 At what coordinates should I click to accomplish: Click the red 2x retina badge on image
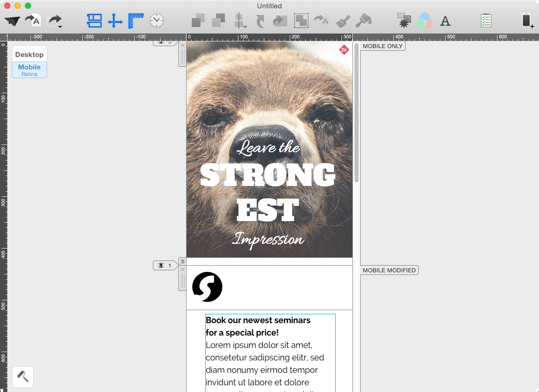[x=344, y=50]
